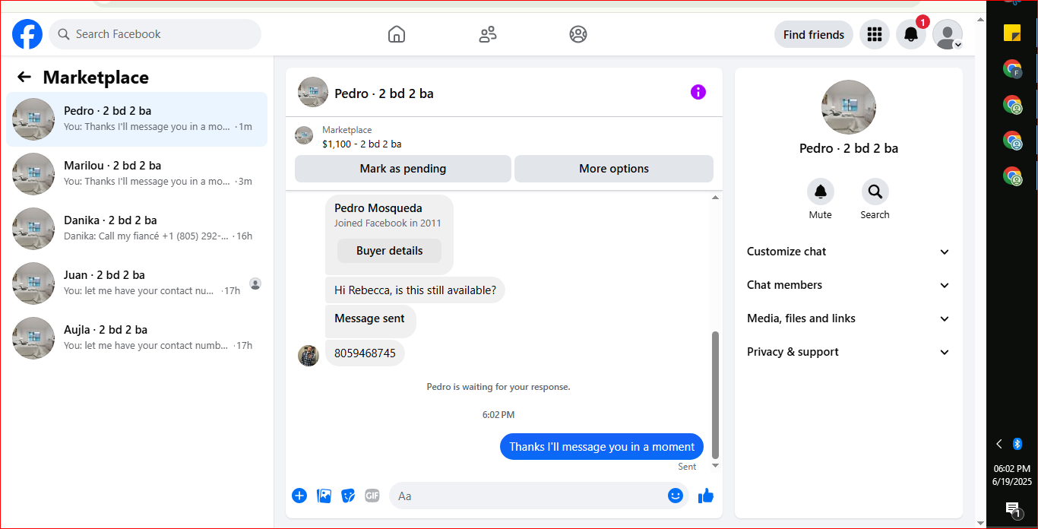Image resolution: width=1038 pixels, height=529 pixels.
Task: Click the seen indicator on Juan's conversation
Action: (255, 284)
